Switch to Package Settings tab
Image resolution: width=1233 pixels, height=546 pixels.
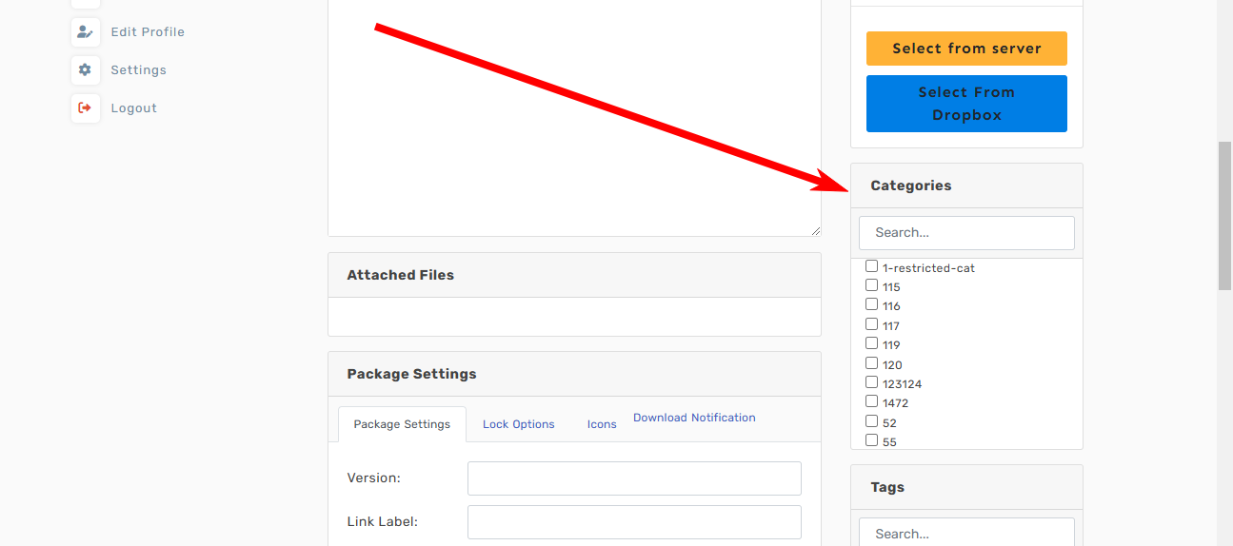(402, 424)
